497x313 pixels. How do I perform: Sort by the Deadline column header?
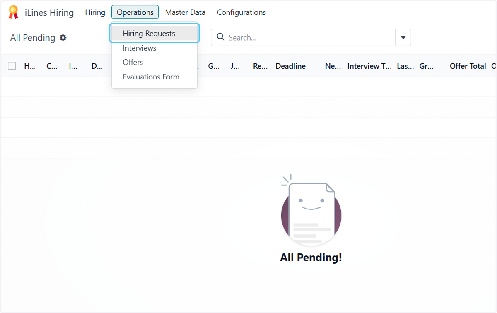[x=291, y=66]
